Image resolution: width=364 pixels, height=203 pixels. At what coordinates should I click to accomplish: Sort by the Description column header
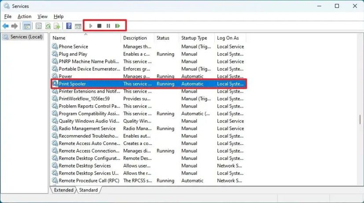tap(137, 38)
